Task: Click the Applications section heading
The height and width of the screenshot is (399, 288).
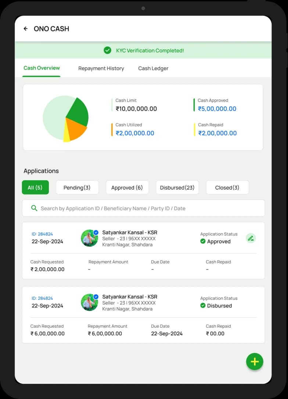Action: [41, 171]
